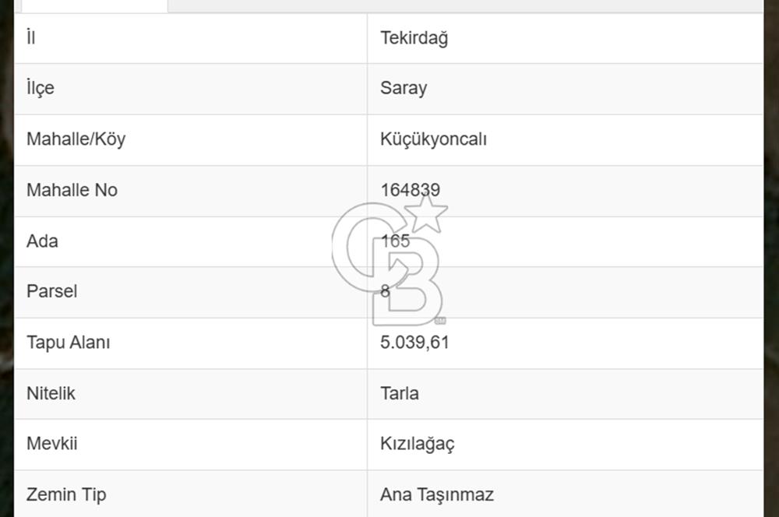
Task: Click the İl row label
Action: [31, 38]
